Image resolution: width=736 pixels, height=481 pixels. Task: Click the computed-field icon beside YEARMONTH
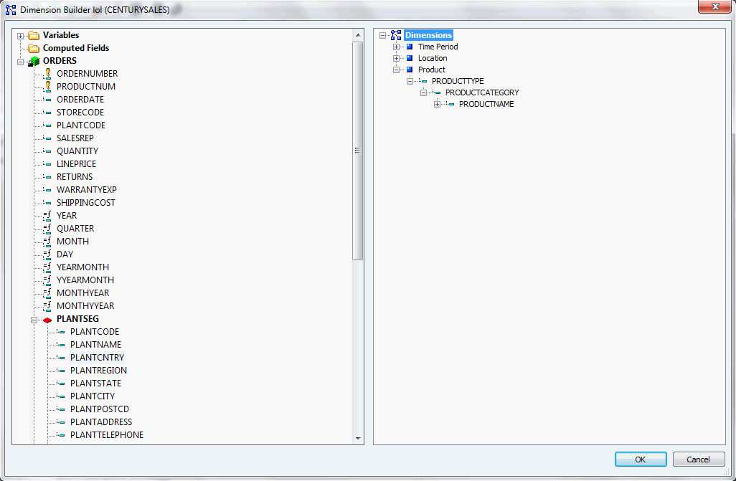click(47, 267)
